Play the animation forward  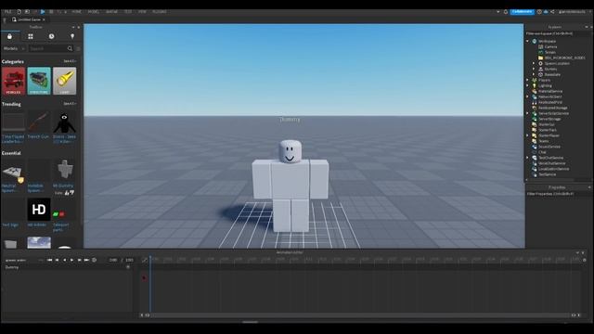(72, 260)
